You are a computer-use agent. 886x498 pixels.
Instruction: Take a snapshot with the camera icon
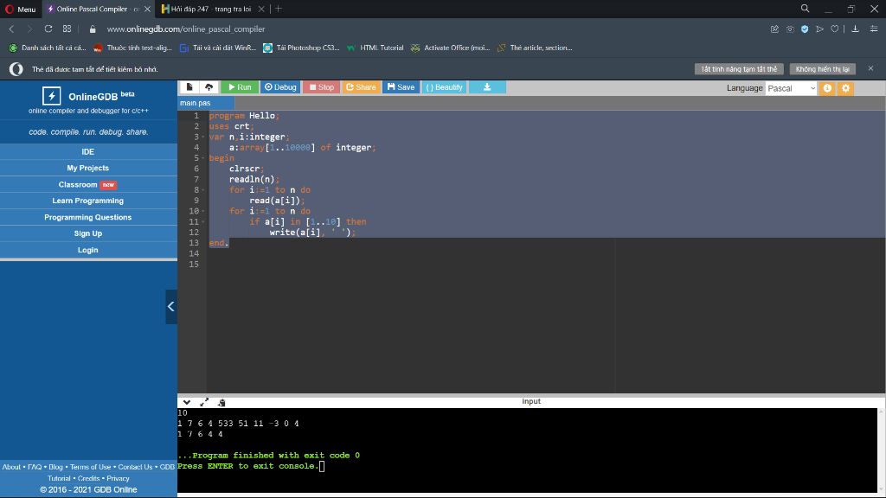pos(790,29)
